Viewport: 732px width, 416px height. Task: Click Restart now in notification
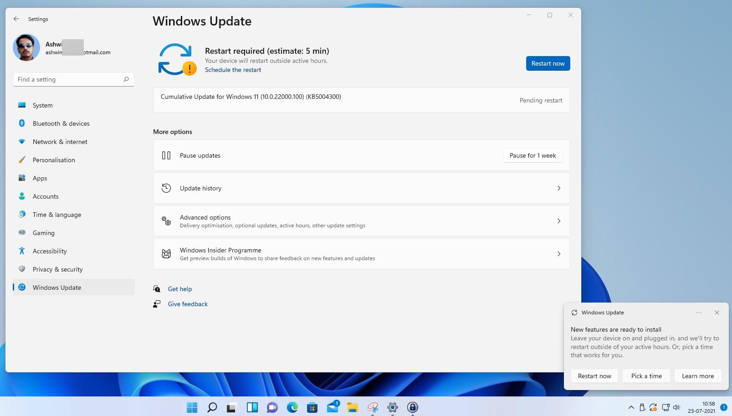(594, 376)
